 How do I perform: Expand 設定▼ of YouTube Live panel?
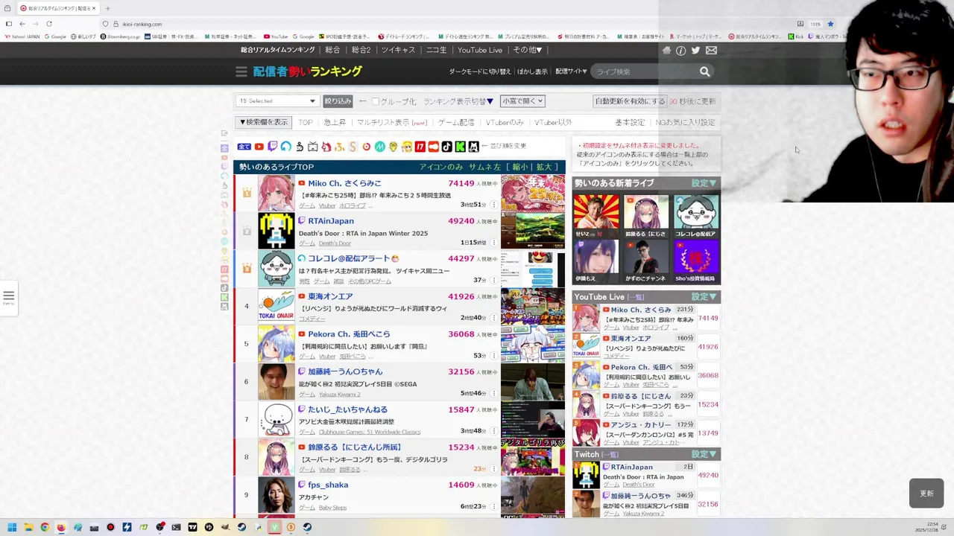pyautogui.click(x=704, y=297)
